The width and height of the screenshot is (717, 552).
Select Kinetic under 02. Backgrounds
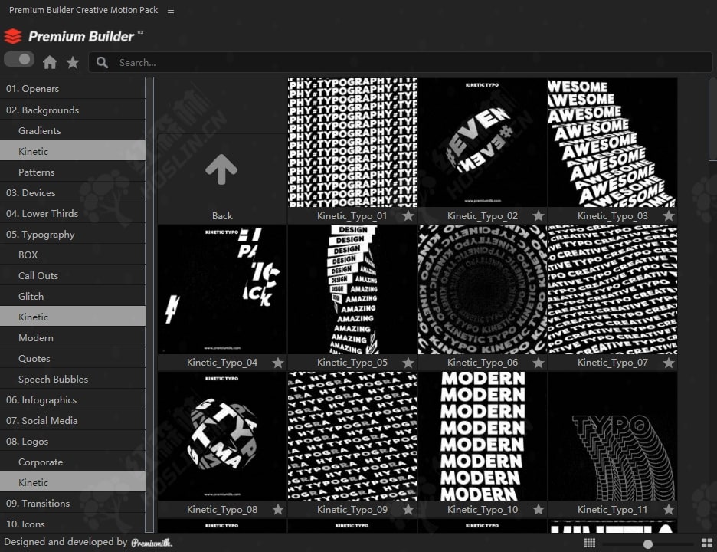[73, 151]
